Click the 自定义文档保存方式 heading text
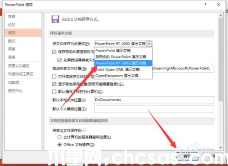228x166 pixels. coord(80,20)
